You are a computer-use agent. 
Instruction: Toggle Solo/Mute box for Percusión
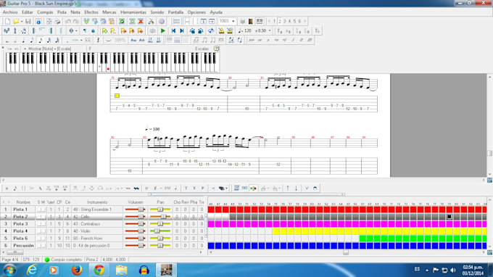41,246
